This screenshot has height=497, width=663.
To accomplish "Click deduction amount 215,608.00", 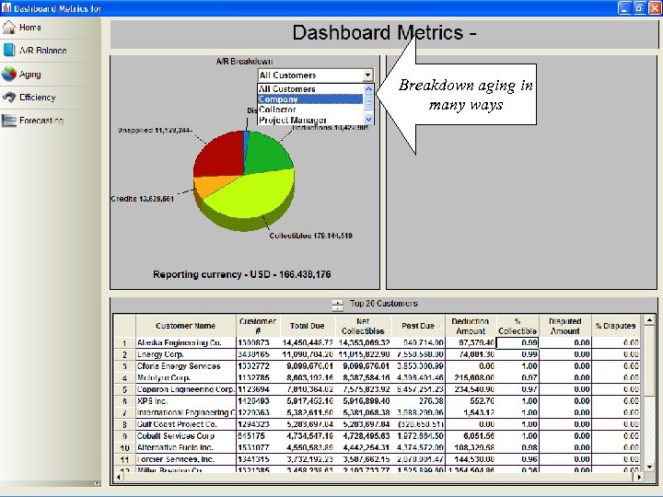I will [474, 378].
